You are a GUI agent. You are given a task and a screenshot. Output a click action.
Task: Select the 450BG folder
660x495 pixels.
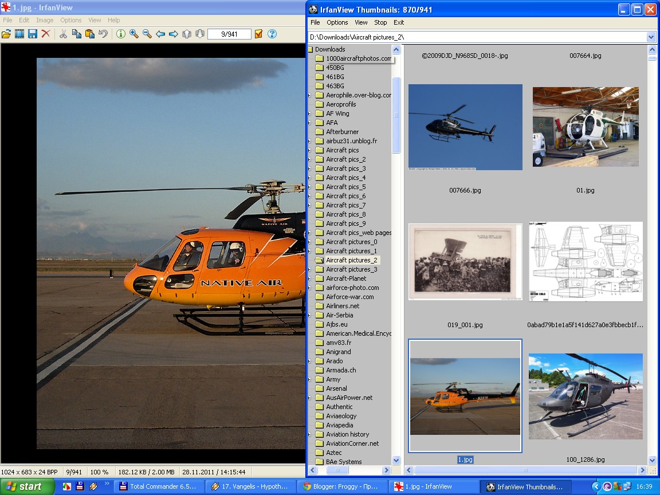click(335, 68)
